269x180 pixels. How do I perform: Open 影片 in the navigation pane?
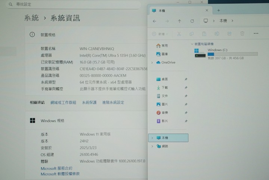click(x=162, y=121)
